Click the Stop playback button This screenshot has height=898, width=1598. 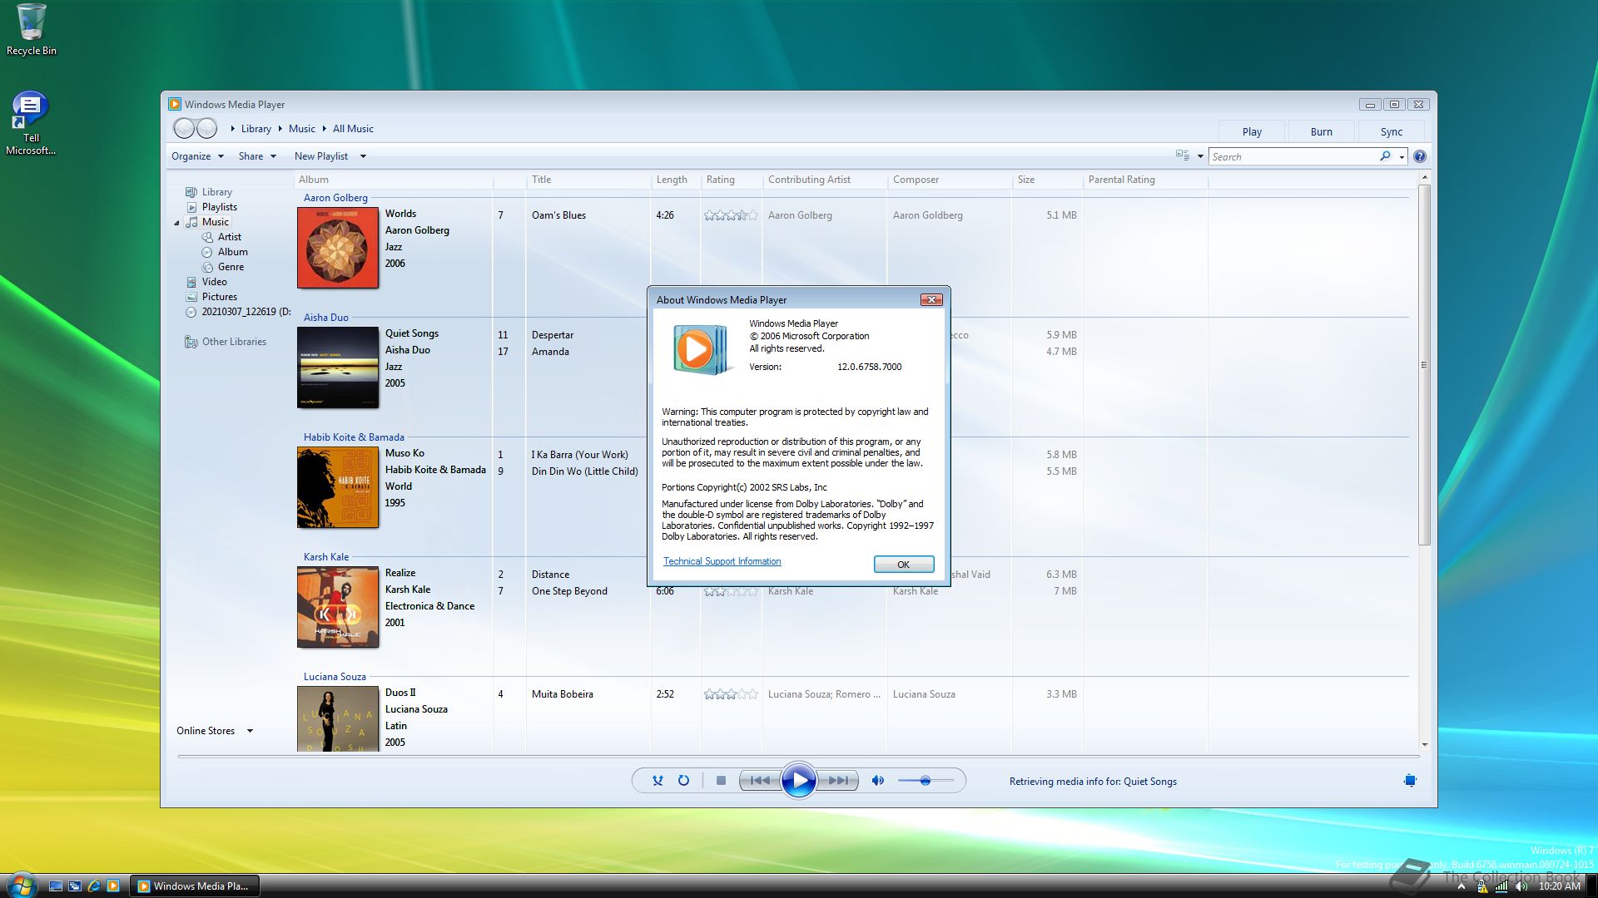(721, 781)
